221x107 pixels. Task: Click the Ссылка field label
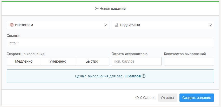[x=13, y=36]
